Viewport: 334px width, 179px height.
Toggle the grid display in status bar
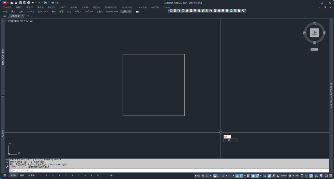coord(203,176)
